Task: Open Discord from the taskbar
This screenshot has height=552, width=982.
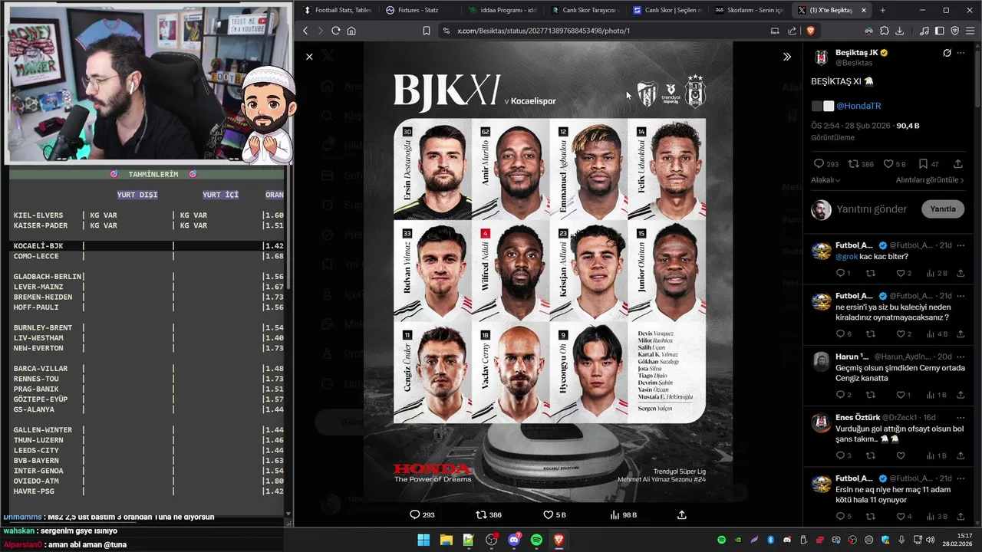Action: 514,540
